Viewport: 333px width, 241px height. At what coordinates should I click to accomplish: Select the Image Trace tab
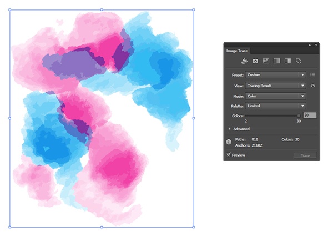click(x=237, y=51)
